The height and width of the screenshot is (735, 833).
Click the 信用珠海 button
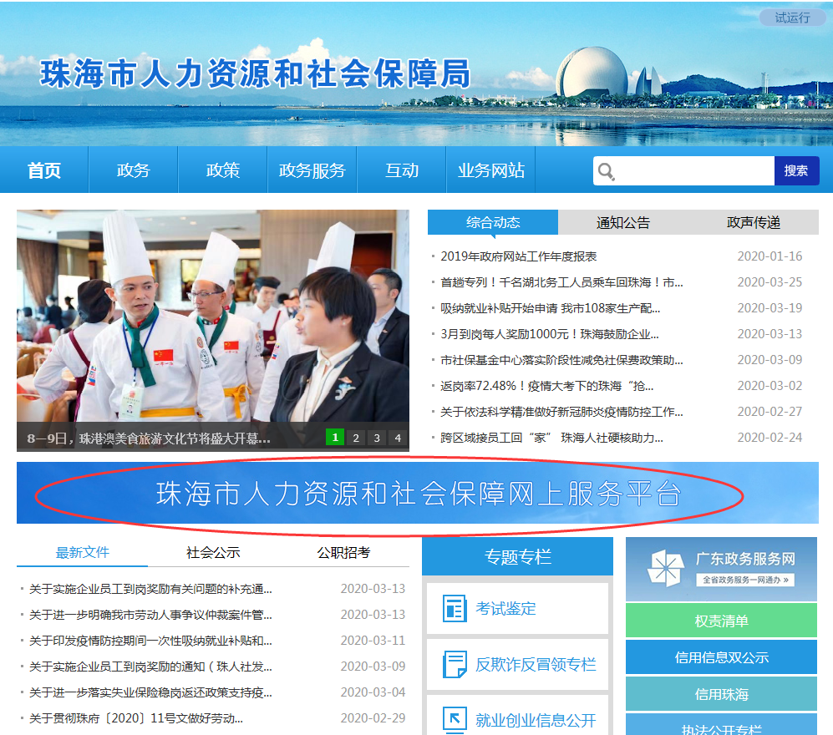coord(721,693)
